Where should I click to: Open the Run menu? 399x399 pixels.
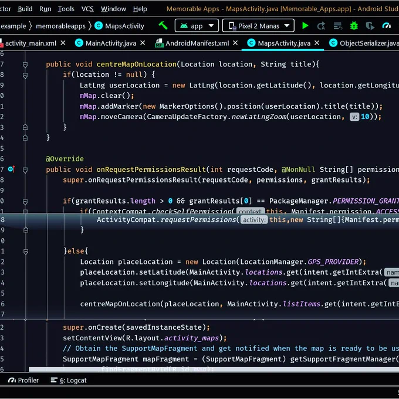click(x=45, y=9)
